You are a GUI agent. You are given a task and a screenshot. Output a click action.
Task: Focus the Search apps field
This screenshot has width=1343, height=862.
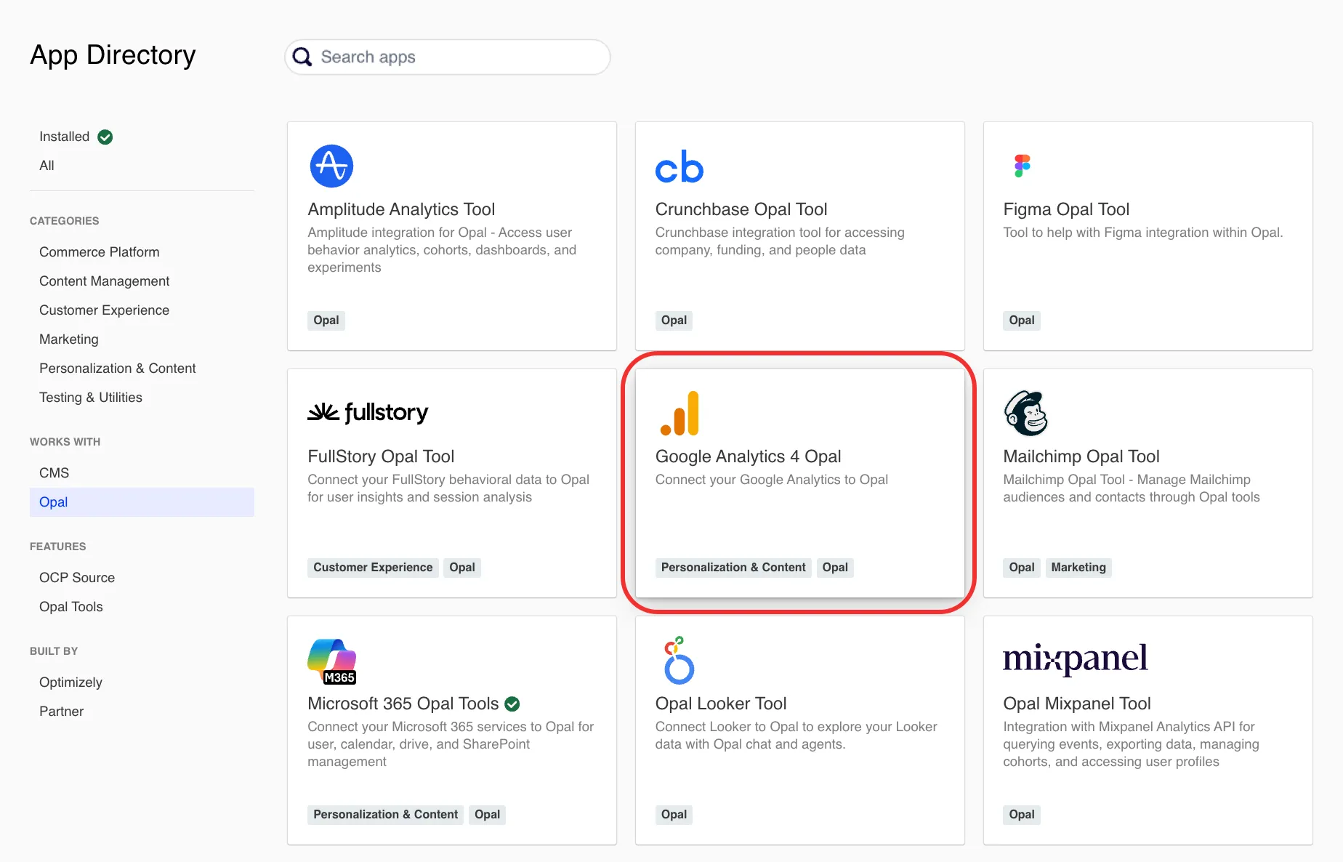tap(448, 57)
